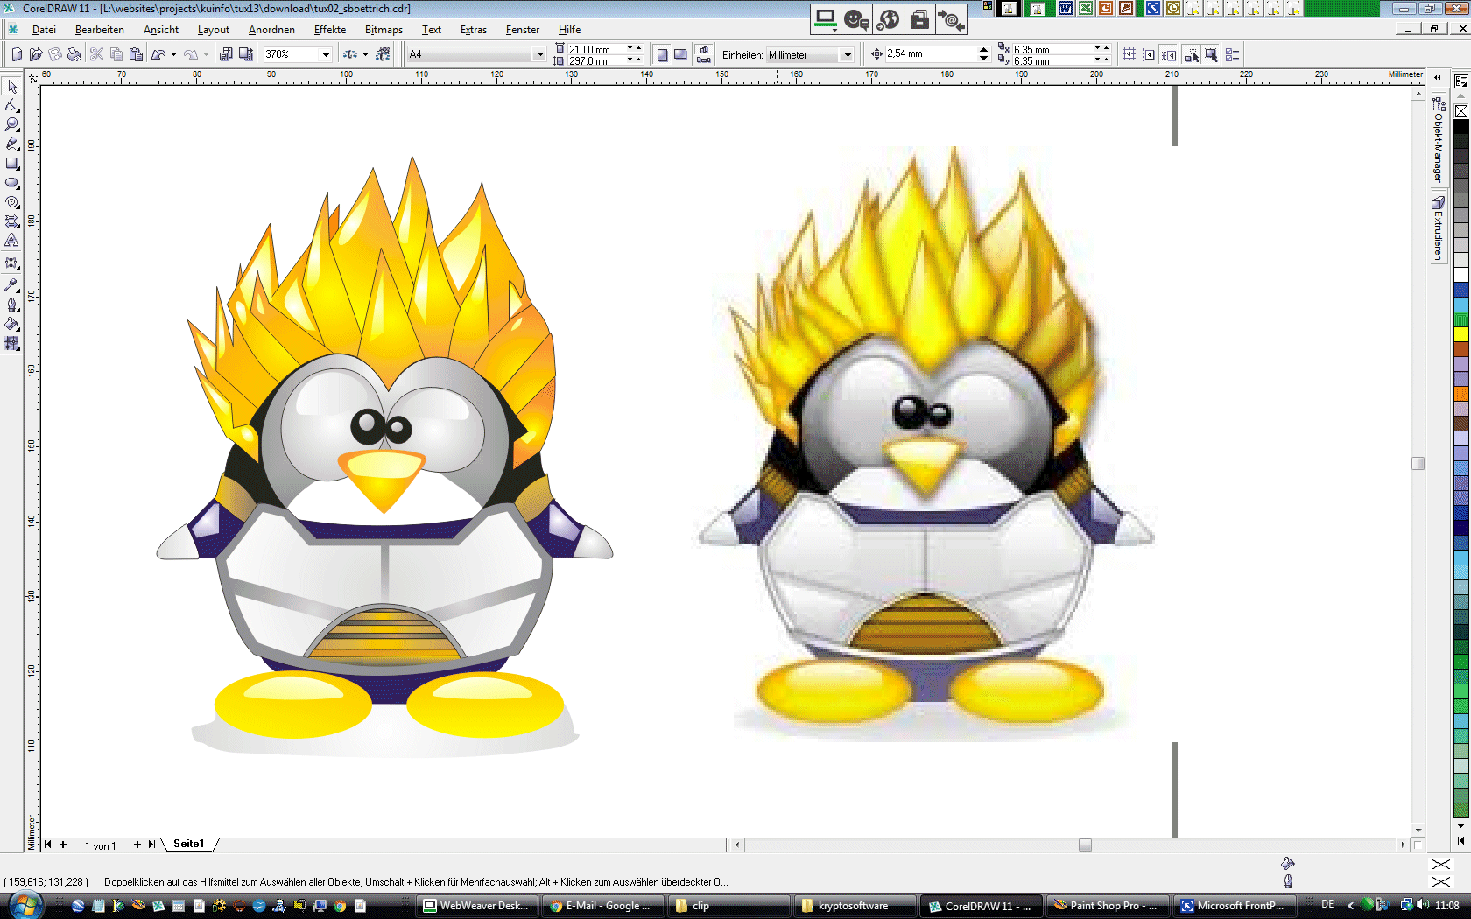Screen dimensions: 1471x919
Task: Click the Print icon
Action: coord(74,54)
